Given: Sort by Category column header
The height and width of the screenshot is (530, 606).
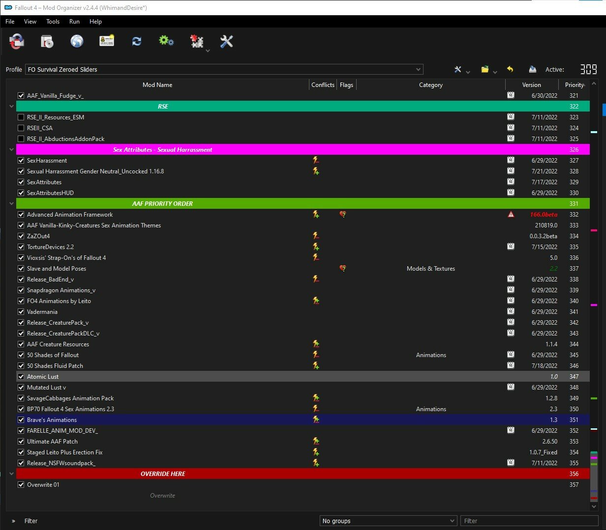Looking at the screenshot, I should [431, 84].
